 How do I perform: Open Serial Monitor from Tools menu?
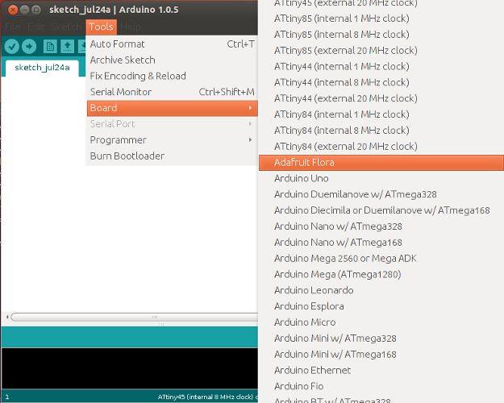[172, 92]
